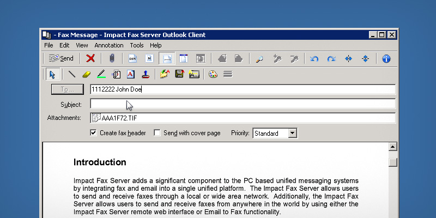Click into the Subject input field

[243, 104]
